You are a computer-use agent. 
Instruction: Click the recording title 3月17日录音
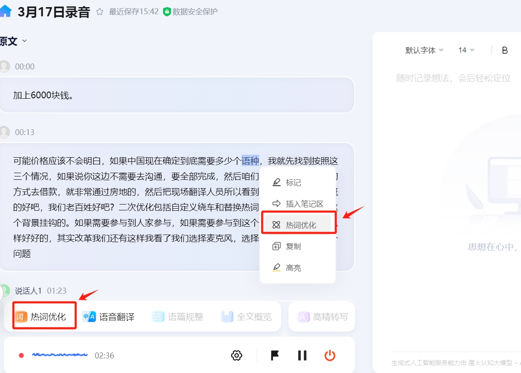coord(54,12)
